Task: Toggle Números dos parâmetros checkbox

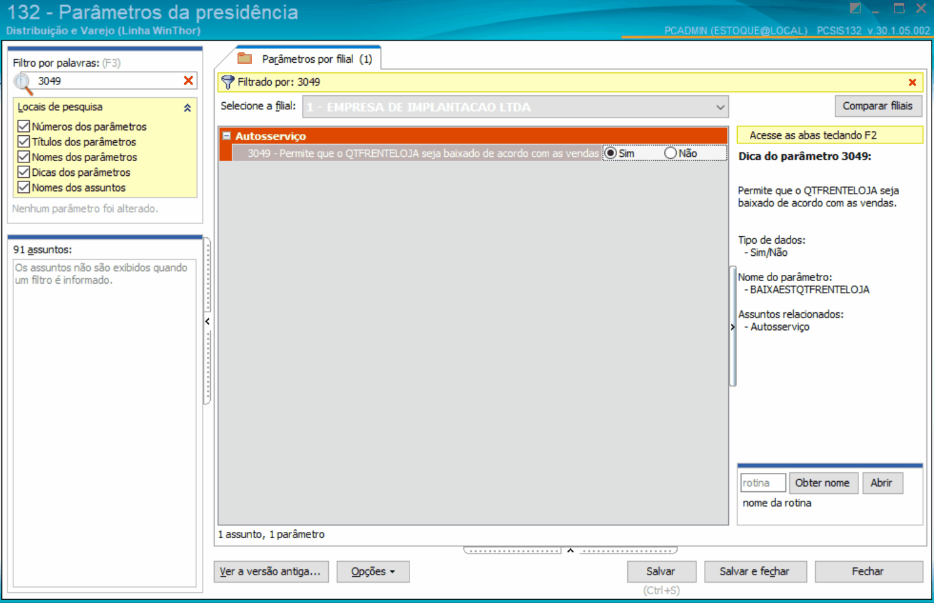Action: click(23, 126)
